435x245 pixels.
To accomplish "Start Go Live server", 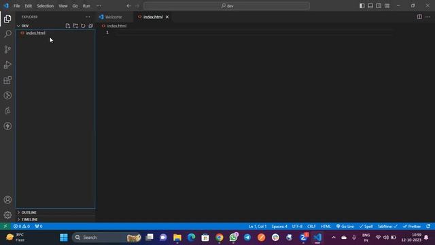I will 345,227.
